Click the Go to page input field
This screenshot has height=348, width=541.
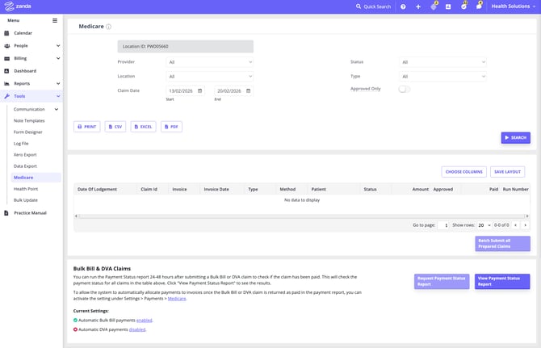(x=442, y=225)
